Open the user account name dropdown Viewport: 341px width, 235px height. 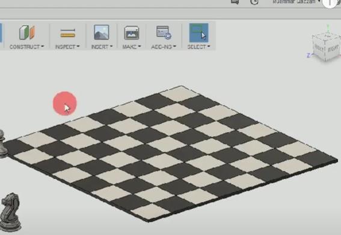[296, 2]
